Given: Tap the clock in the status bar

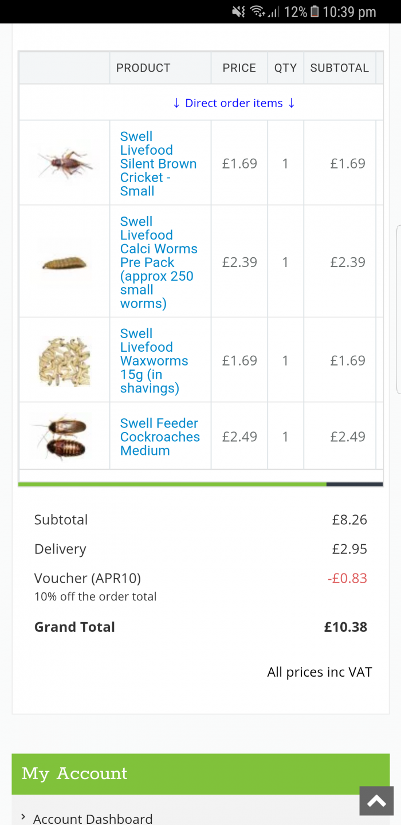Looking at the screenshot, I should [x=349, y=11].
